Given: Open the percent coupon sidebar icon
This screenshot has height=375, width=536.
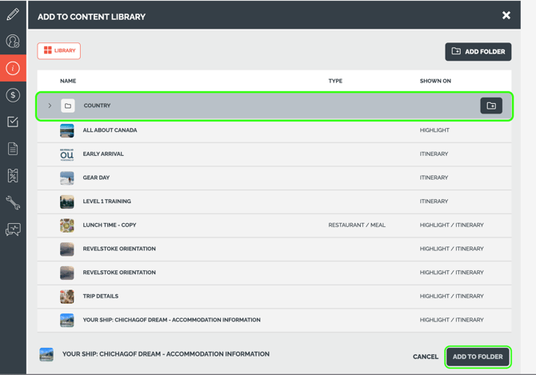Looking at the screenshot, I should (x=13, y=176).
